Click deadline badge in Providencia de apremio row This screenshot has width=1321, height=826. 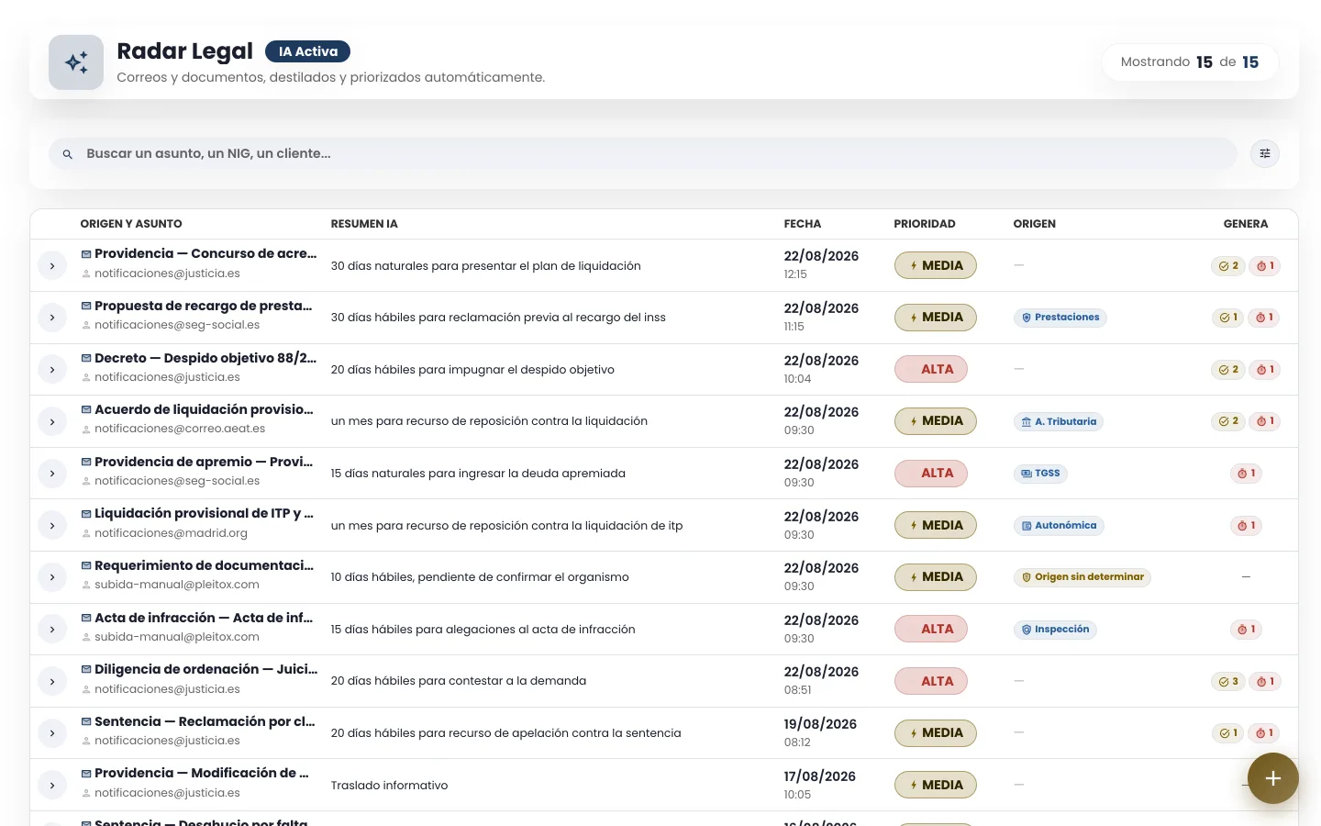[x=1246, y=474]
